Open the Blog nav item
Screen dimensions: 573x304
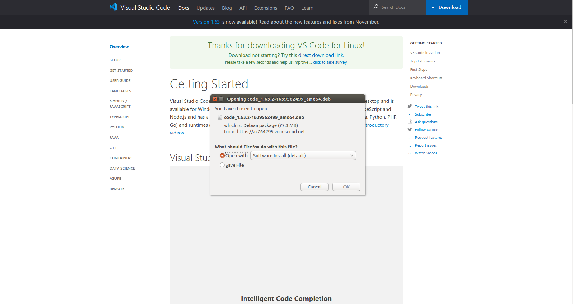pyautogui.click(x=227, y=8)
